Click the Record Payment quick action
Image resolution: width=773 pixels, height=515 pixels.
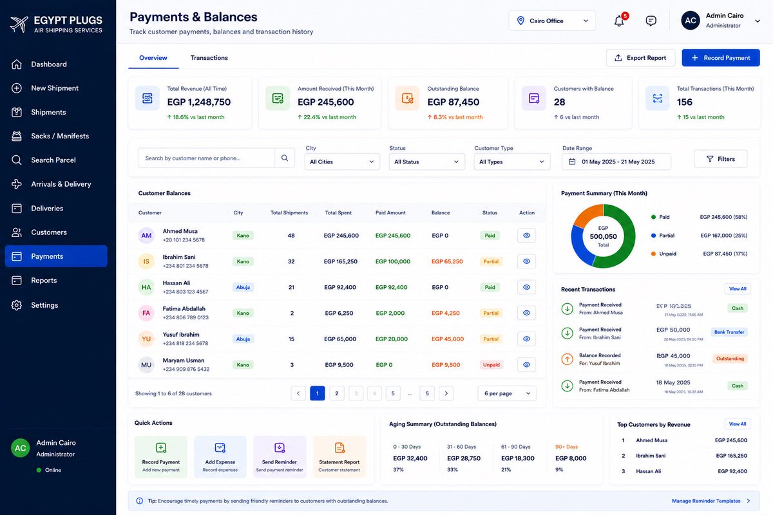tap(161, 457)
